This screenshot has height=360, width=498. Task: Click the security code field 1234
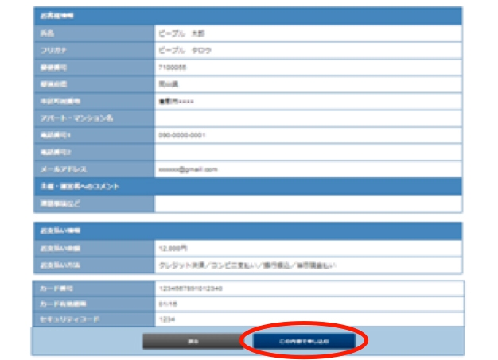pyautogui.click(x=308, y=319)
